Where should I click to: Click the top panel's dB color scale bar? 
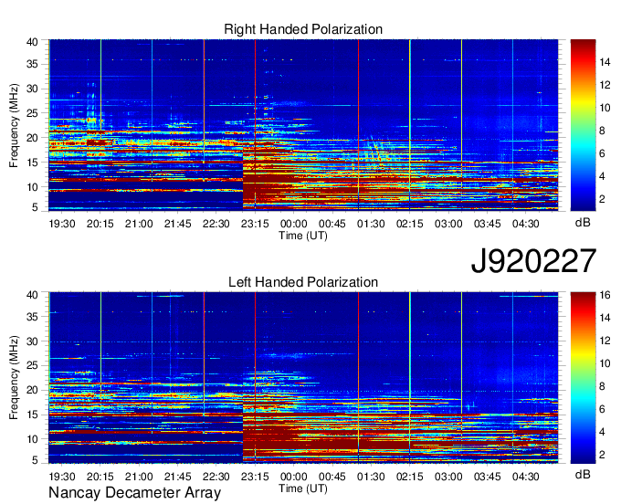(583, 124)
